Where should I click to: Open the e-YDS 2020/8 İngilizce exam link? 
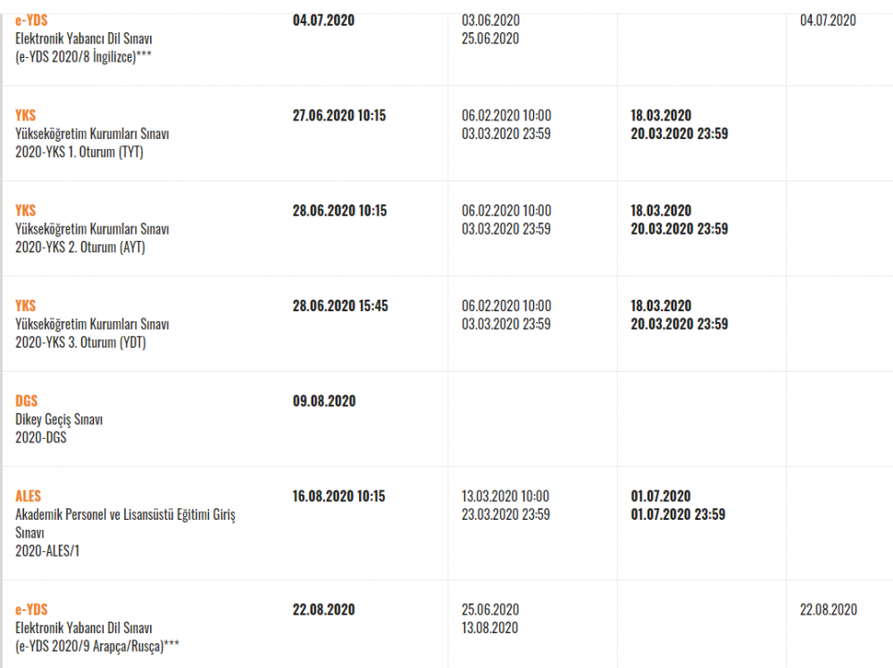point(31,21)
